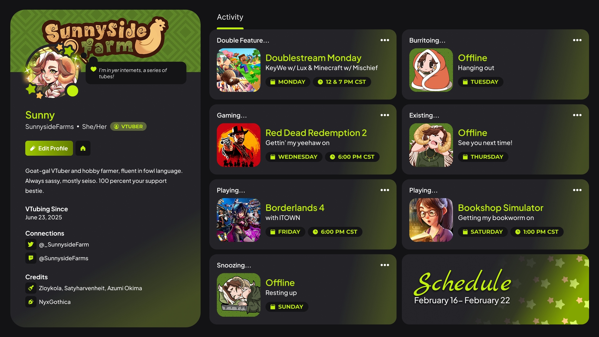599x337 pixels.
Task: Open options menu on Double Feature card
Action: [385, 40]
